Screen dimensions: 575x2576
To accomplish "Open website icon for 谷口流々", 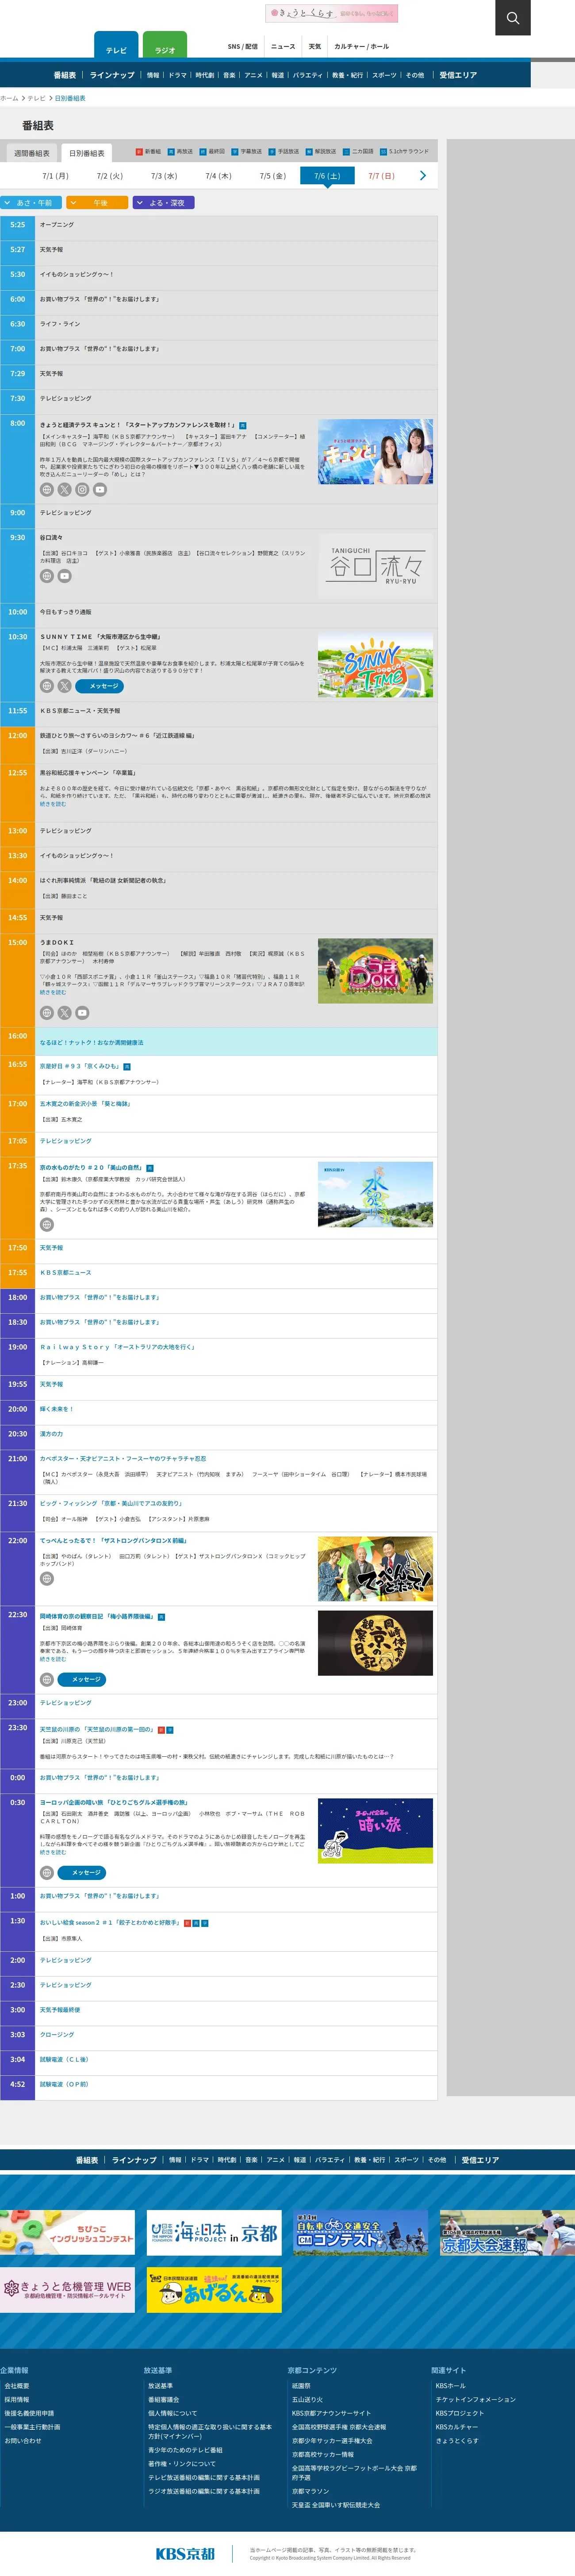I will (47, 576).
